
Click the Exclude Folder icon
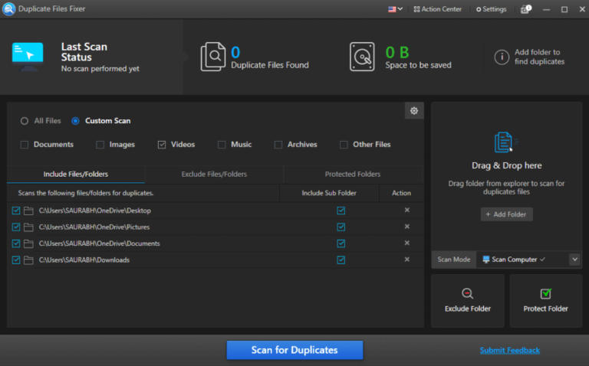click(468, 294)
